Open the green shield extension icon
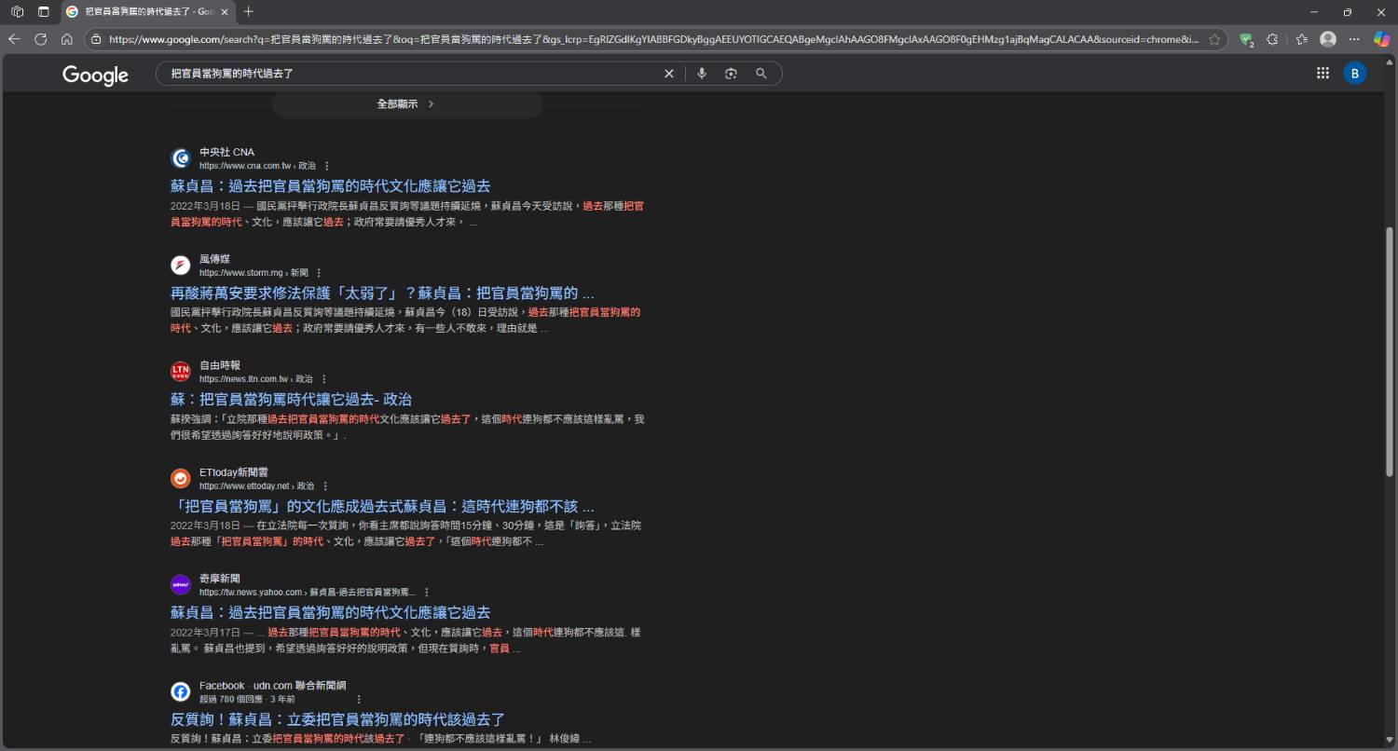 tap(1246, 39)
